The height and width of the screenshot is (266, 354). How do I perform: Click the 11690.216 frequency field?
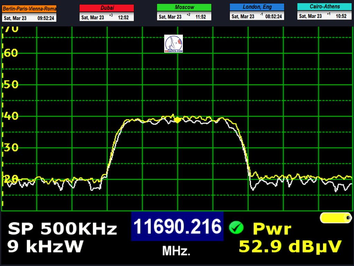tap(177, 227)
